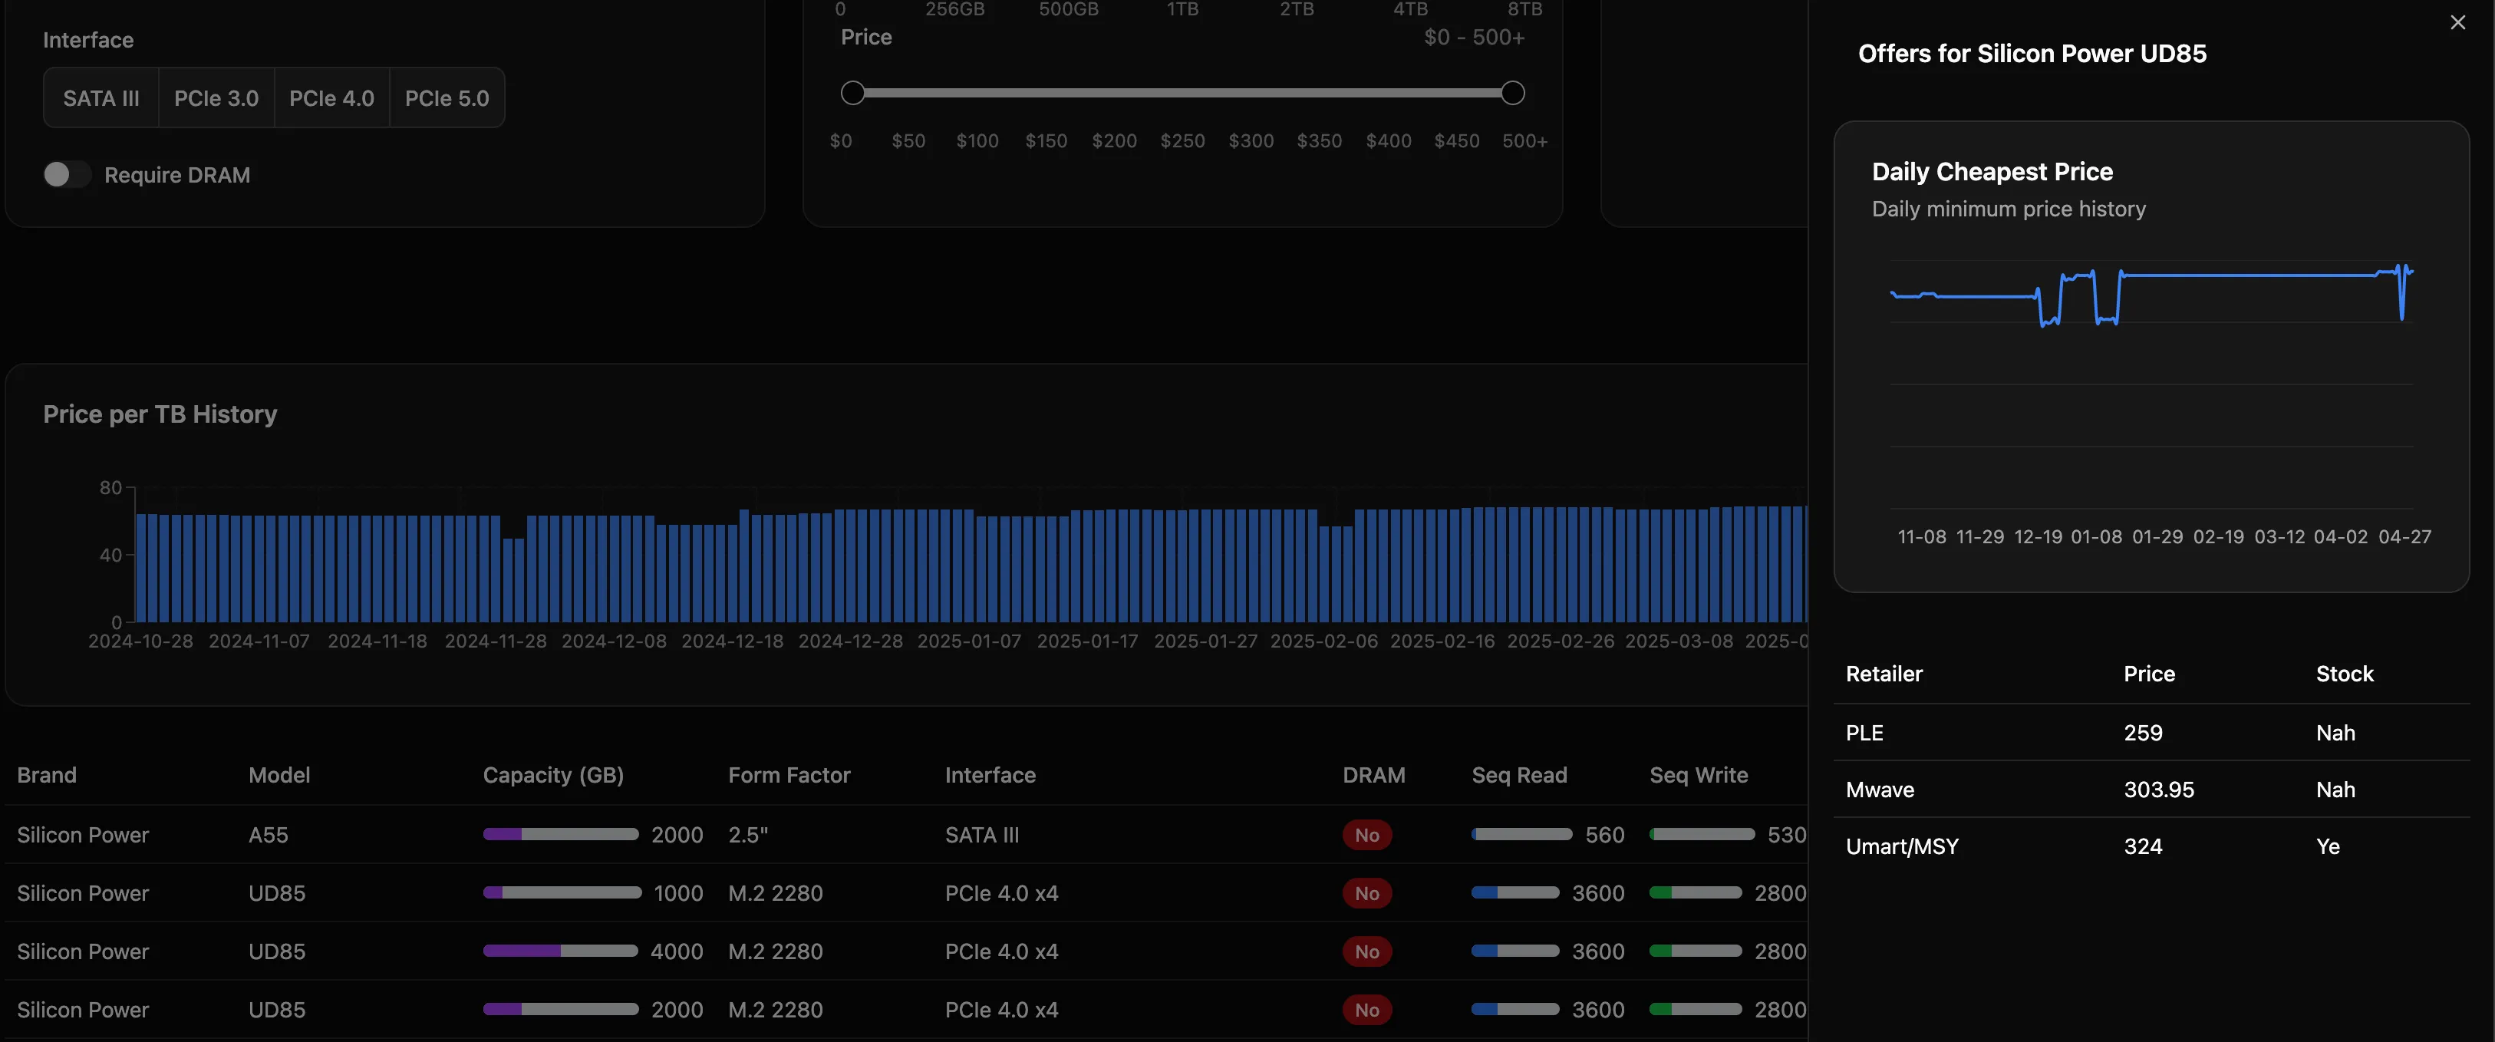Toggle the Require DRAM switch
Viewport: 2495px width, 1042px height.
pos(67,174)
